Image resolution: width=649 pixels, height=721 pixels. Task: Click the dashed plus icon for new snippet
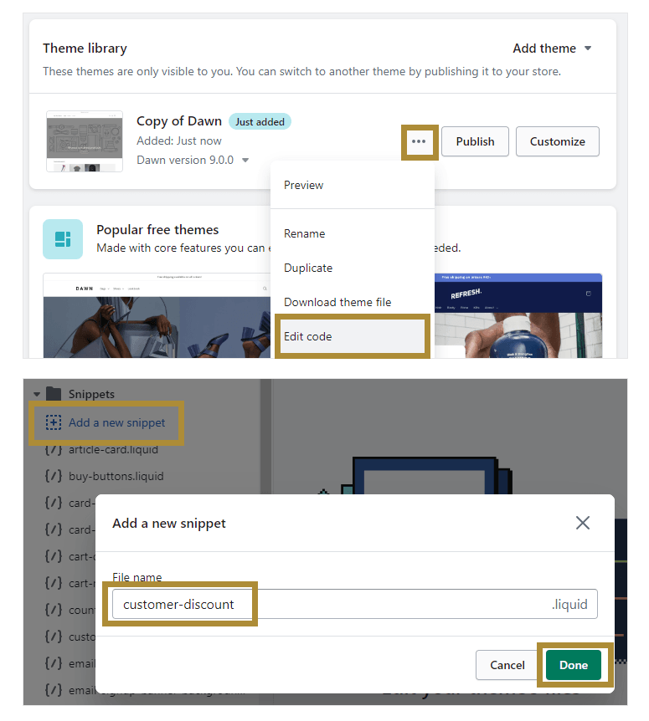(x=54, y=422)
